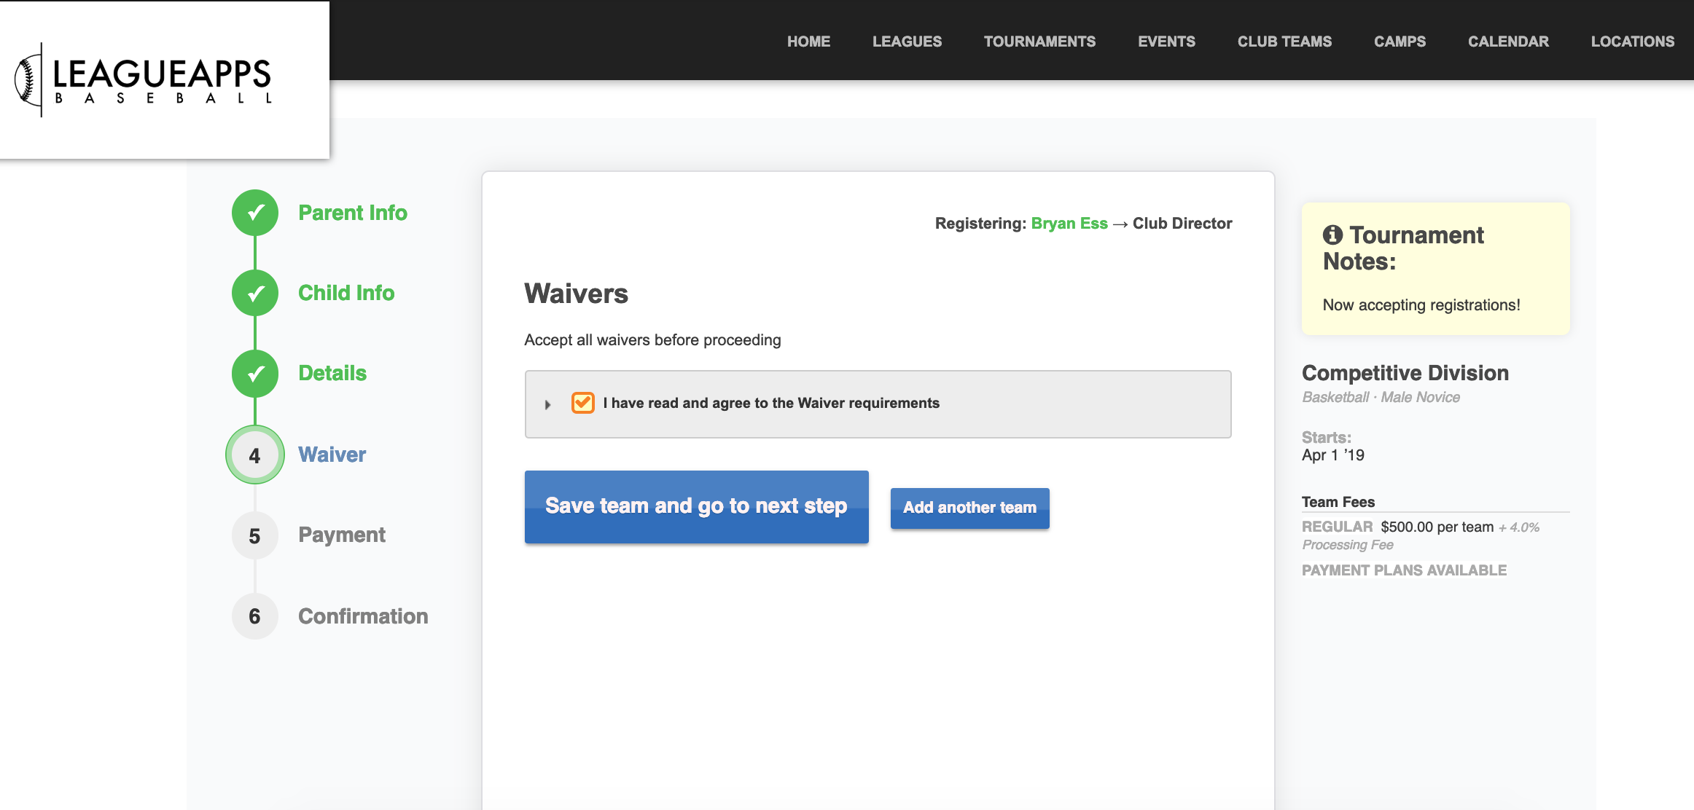This screenshot has width=1694, height=810.
Task: Click the Child Info green checkmark circle
Action: (255, 293)
